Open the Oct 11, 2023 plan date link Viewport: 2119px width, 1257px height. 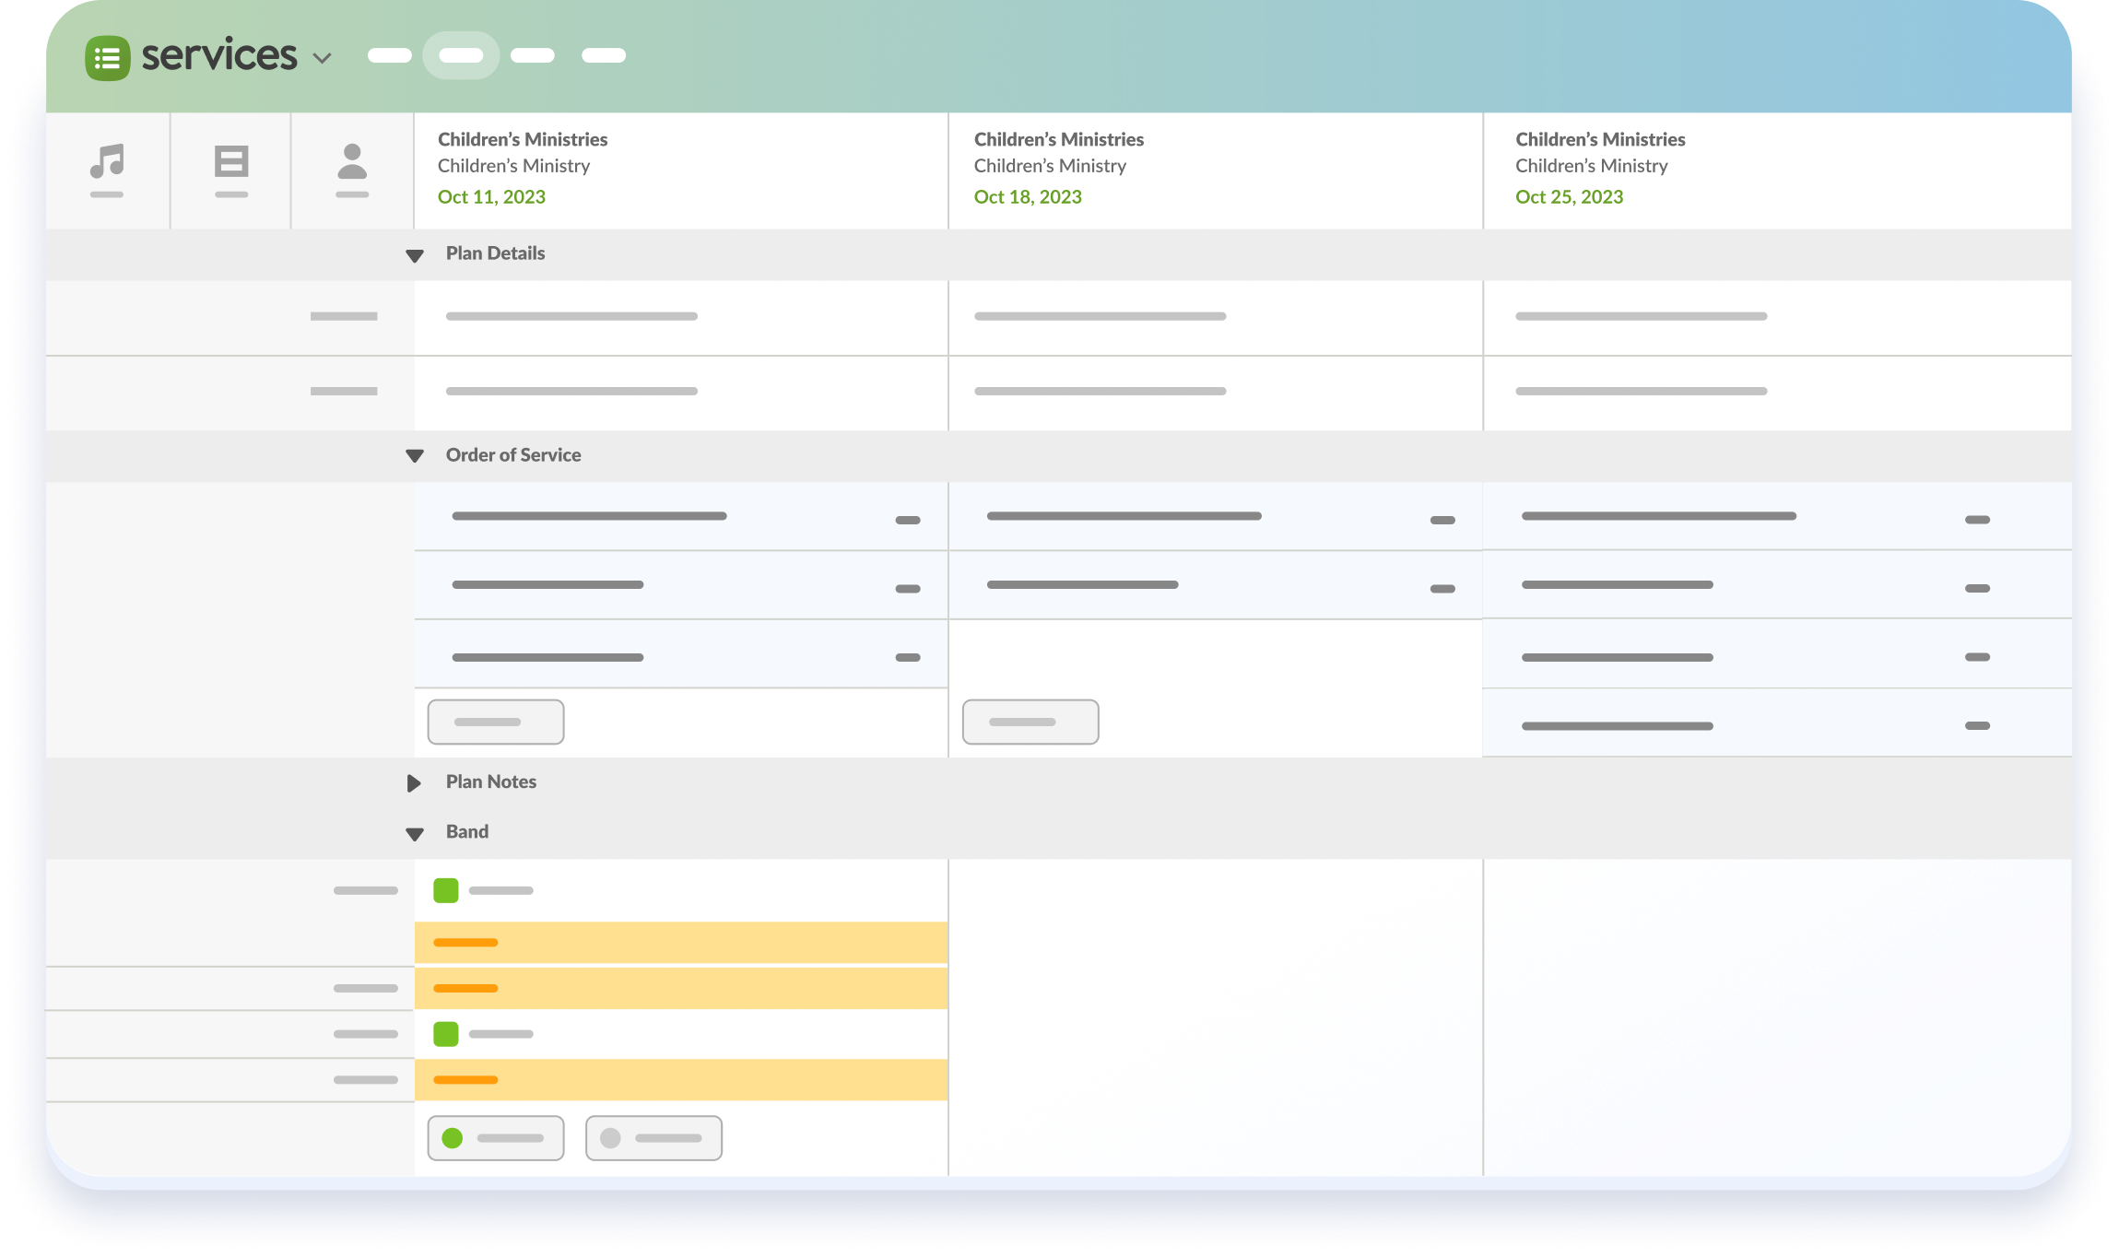[491, 196]
